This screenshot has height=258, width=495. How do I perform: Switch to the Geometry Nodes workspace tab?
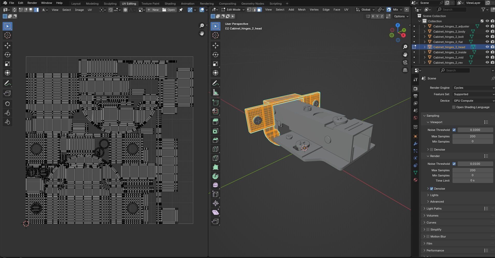point(253,4)
